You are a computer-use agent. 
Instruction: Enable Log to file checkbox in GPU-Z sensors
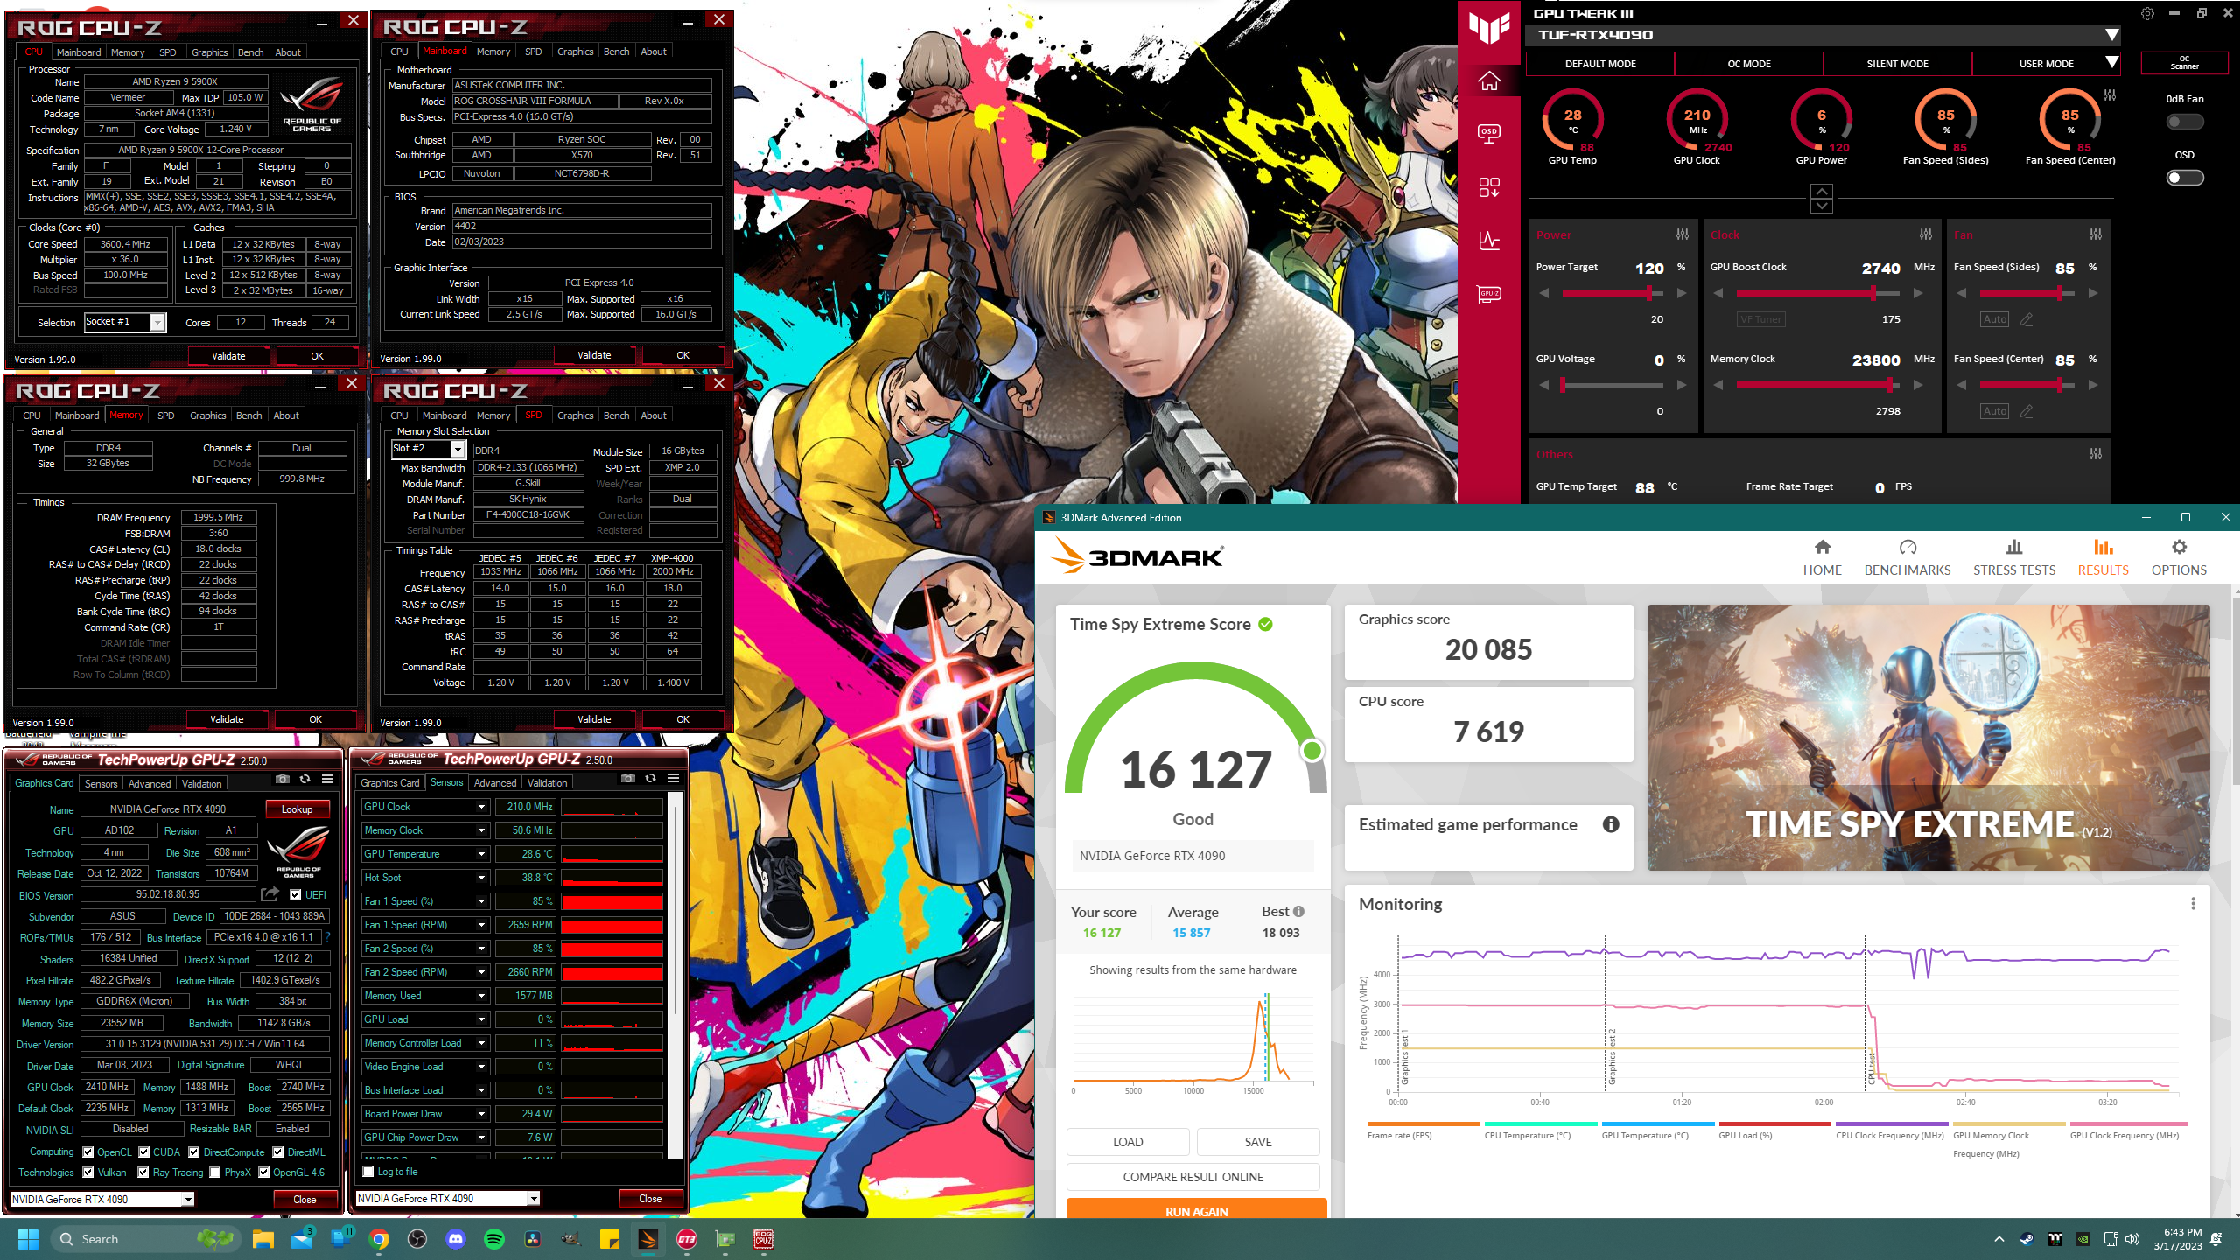[368, 1172]
